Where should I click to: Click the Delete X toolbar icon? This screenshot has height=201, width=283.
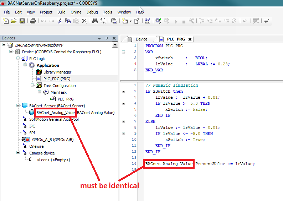point(84,21)
